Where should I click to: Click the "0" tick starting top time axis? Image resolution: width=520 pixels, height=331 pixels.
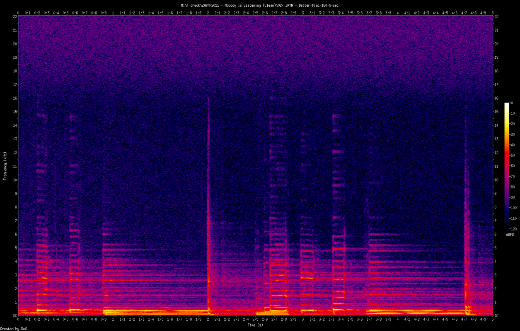[18, 13]
